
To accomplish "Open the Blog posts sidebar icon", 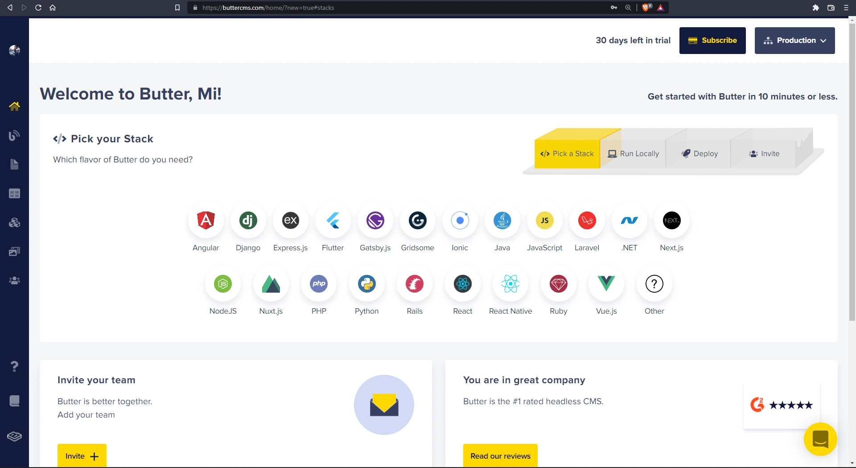I will point(14,135).
